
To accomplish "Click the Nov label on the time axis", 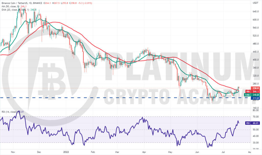I will 13,152.
